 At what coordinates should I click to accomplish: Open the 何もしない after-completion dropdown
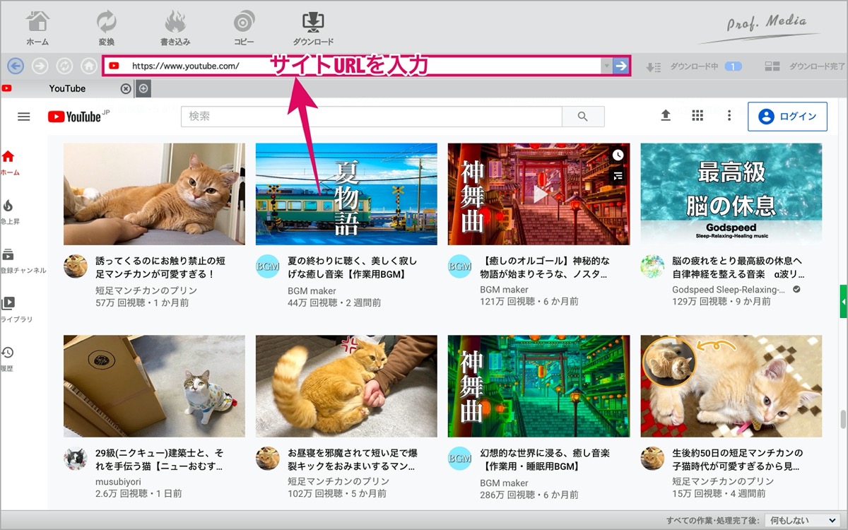click(x=803, y=521)
